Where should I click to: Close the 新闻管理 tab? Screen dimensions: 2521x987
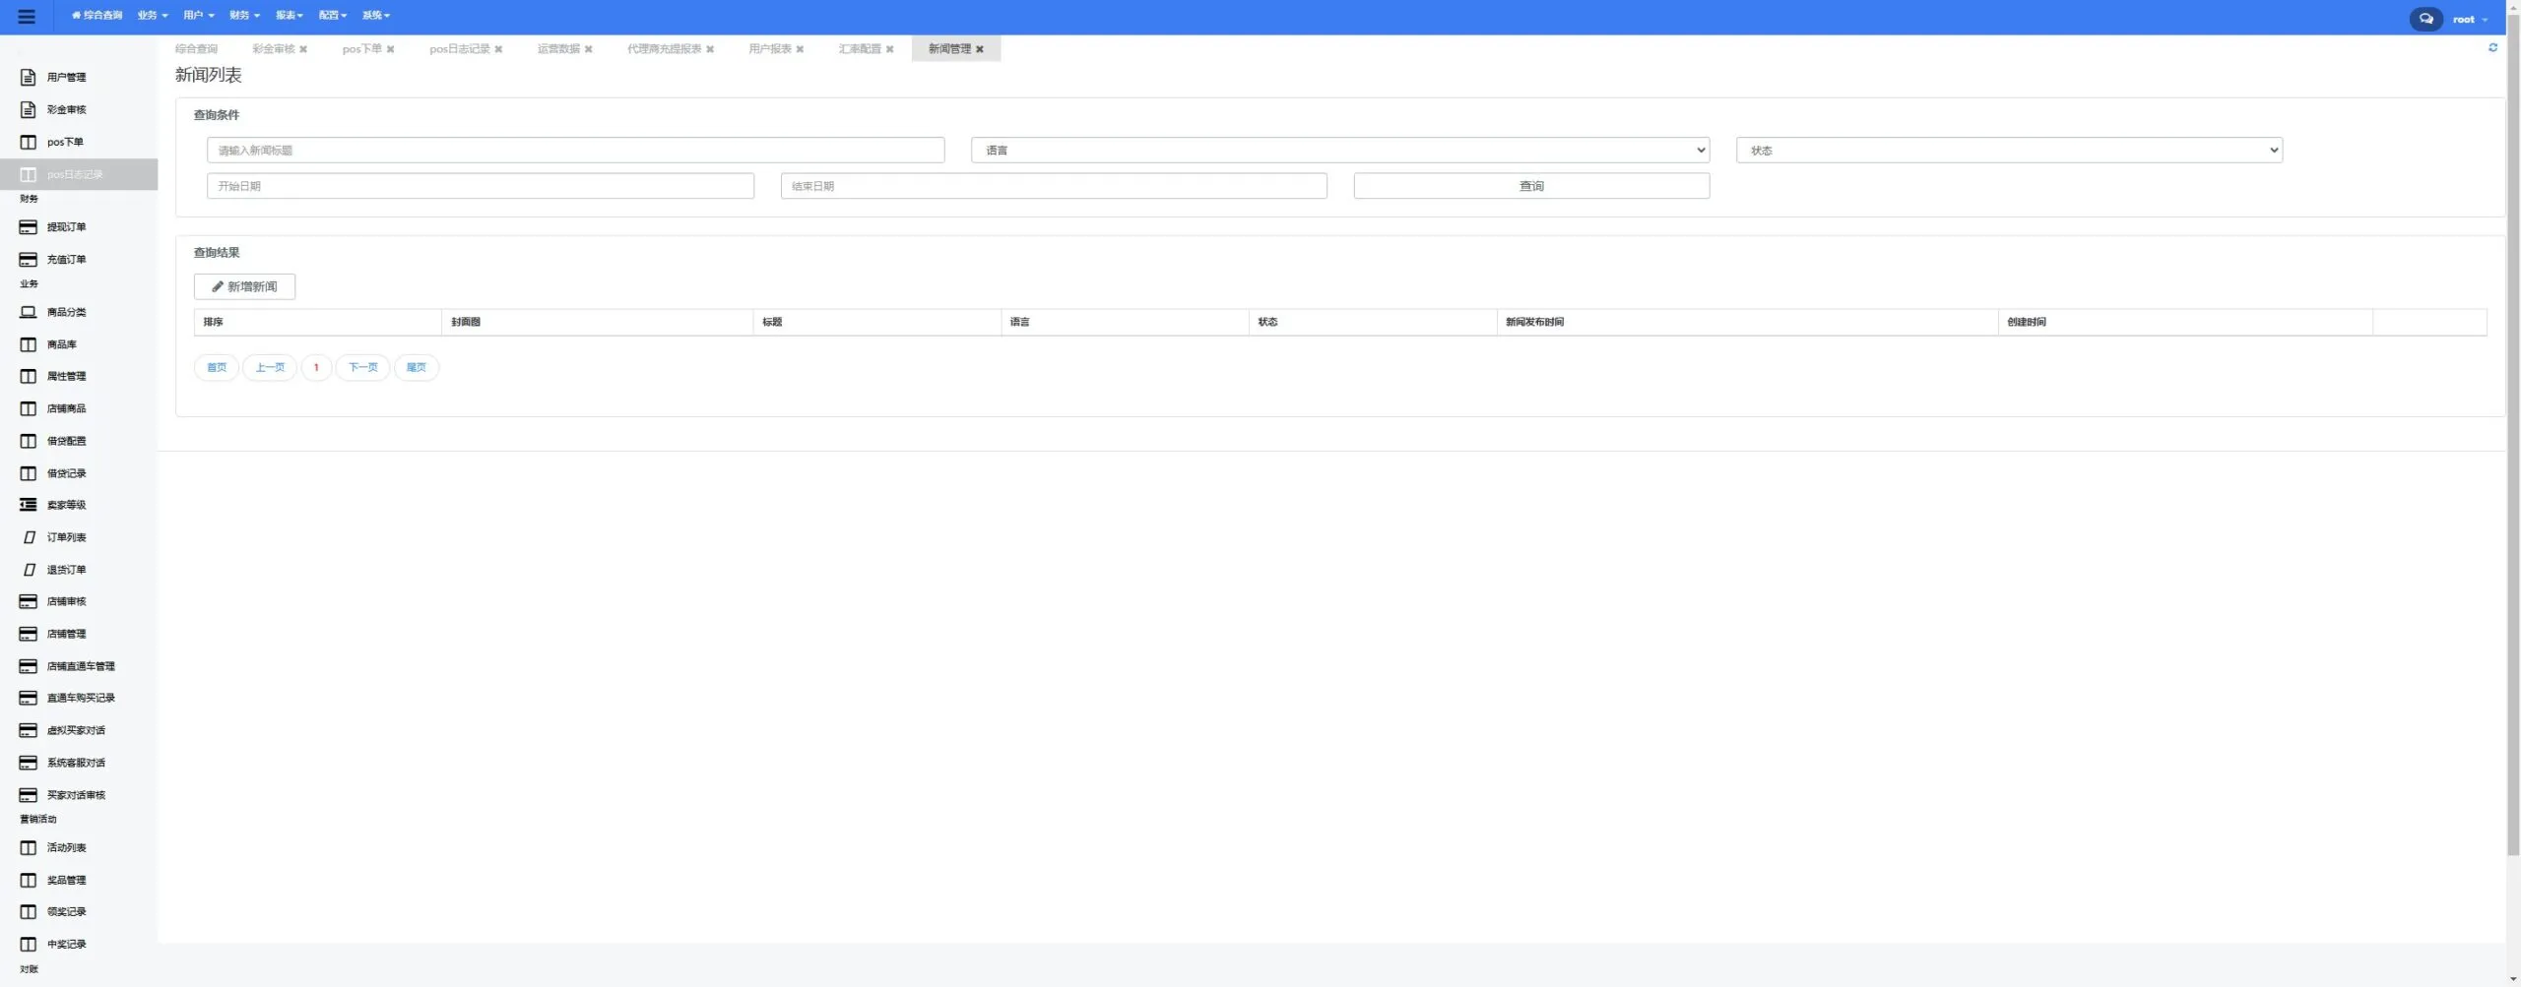point(980,49)
